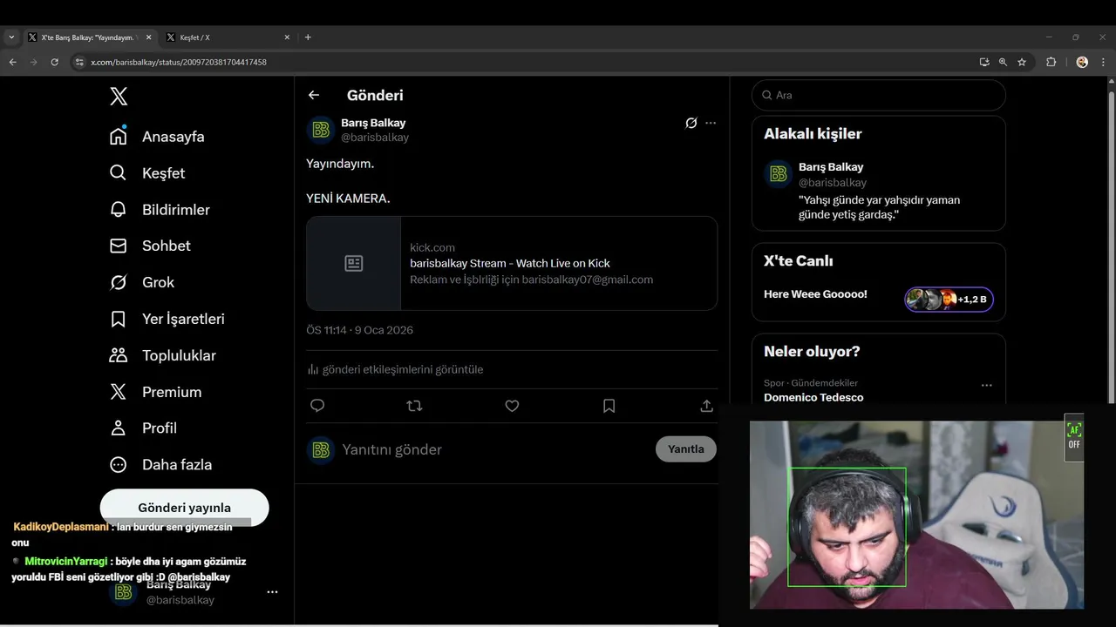This screenshot has width=1116, height=627.
Task: Open Bildirimler bell icon
Action: pyautogui.click(x=119, y=209)
